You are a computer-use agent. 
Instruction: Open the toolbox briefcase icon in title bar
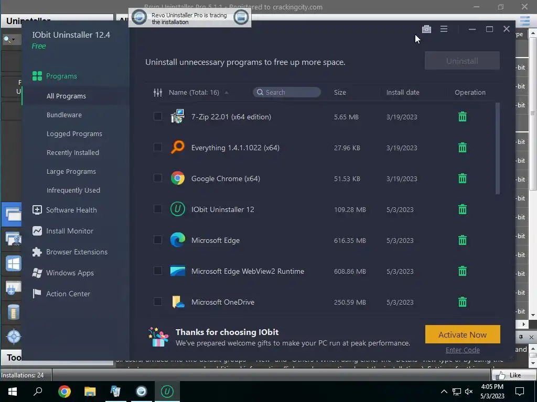pos(426,29)
